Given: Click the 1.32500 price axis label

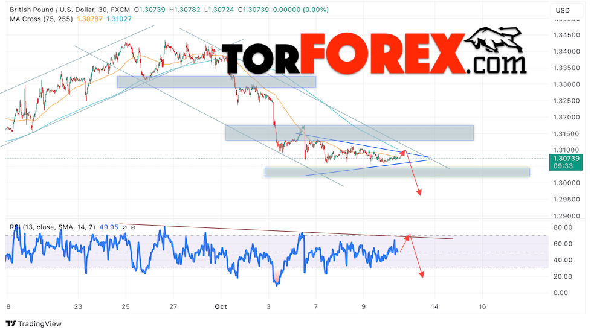Looking at the screenshot, I should tap(566, 101).
